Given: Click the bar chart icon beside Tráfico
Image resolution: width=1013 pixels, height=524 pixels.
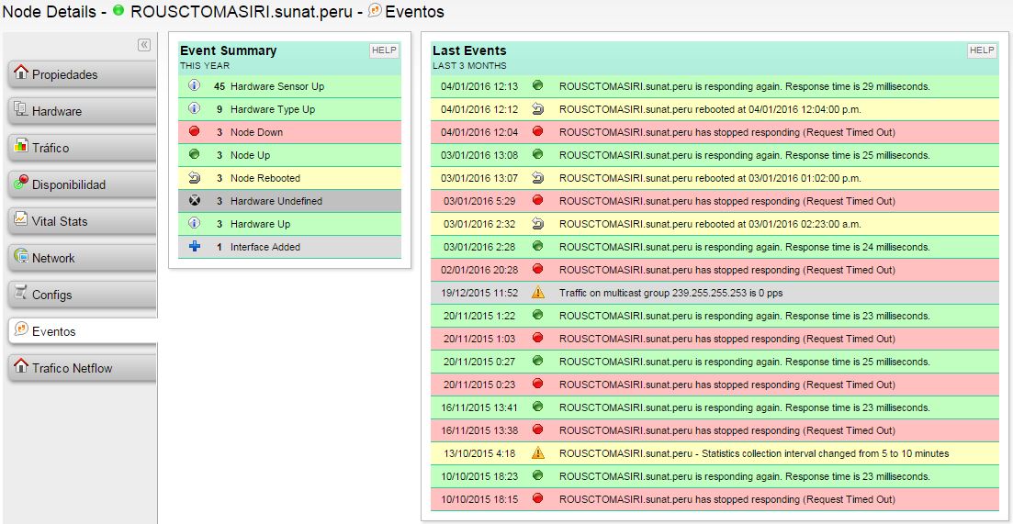Looking at the screenshot, I should click(x=21, y=146).
